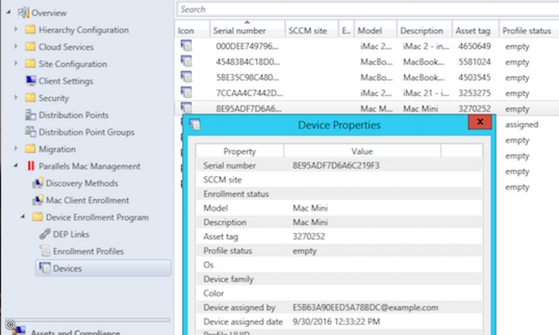
Task: Expand the Security node
Action: pos(16,98)
